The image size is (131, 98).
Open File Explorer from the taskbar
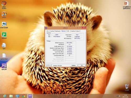(x=11, y=96)
